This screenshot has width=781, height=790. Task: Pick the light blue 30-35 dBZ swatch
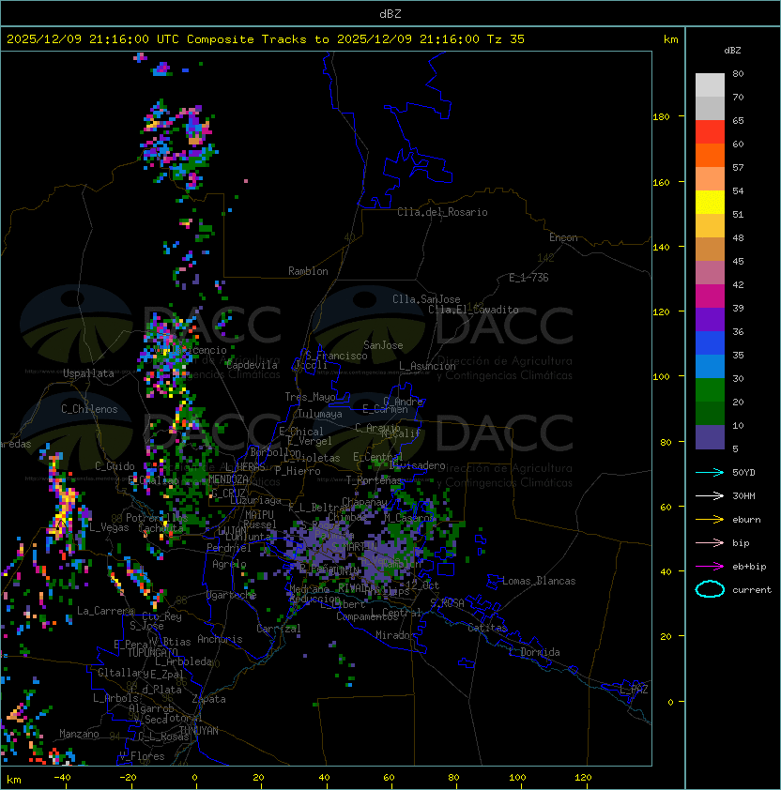pyautogui.click(x=710, y=366)
